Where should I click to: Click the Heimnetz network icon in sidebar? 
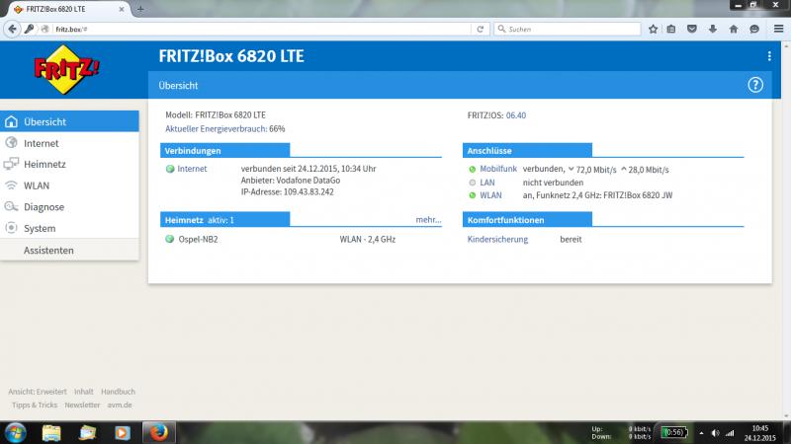11,164
